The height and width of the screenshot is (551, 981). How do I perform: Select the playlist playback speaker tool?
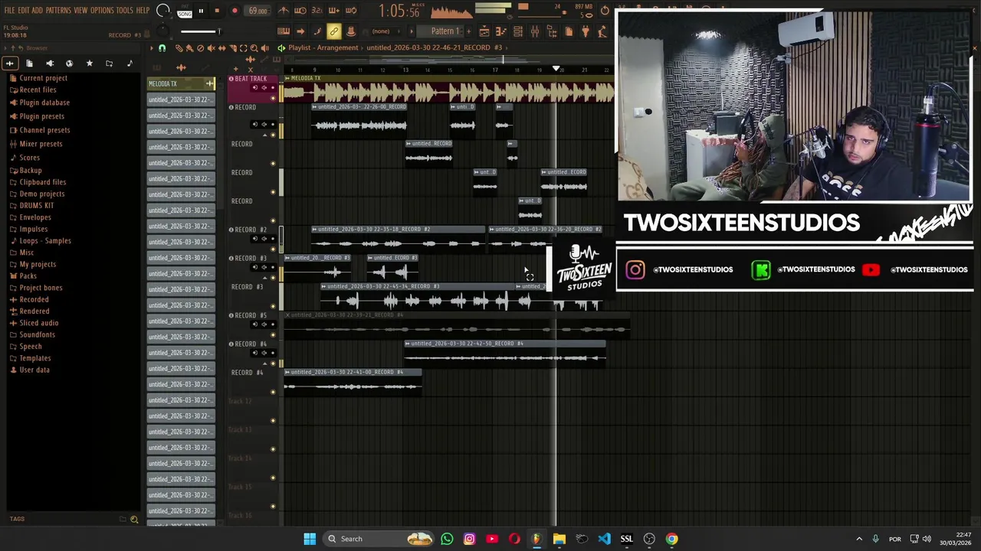click(265, 48)
